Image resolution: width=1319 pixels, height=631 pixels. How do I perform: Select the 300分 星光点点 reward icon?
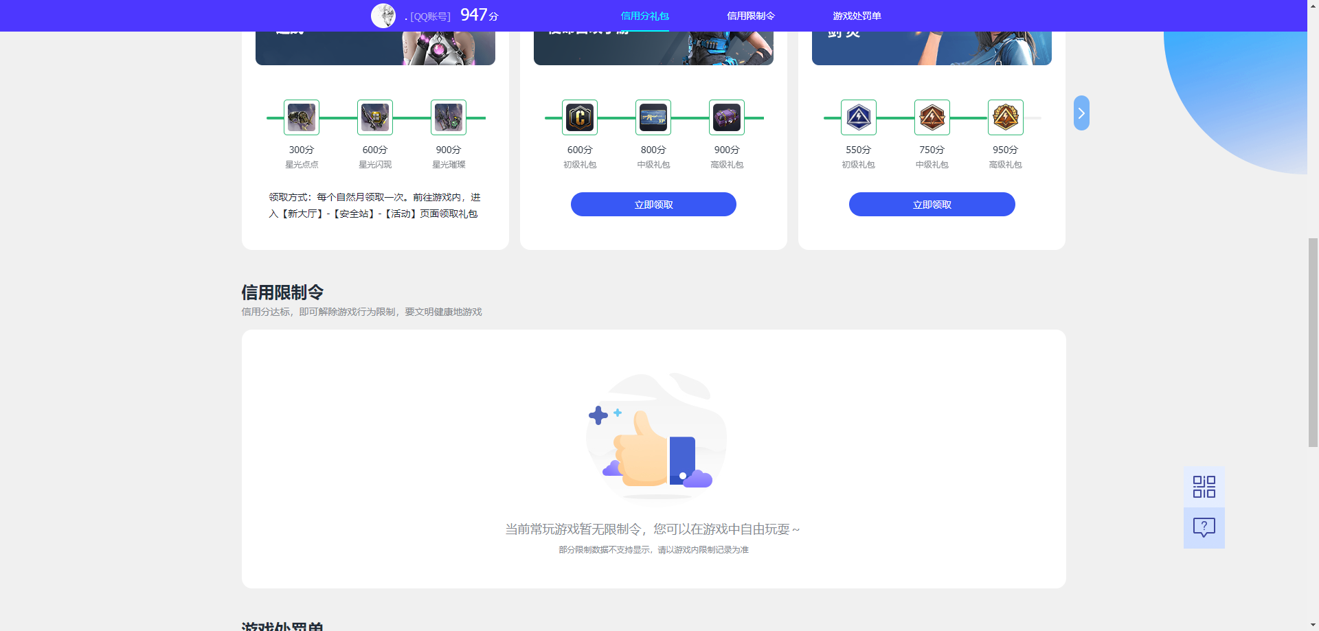pos(301,117)
